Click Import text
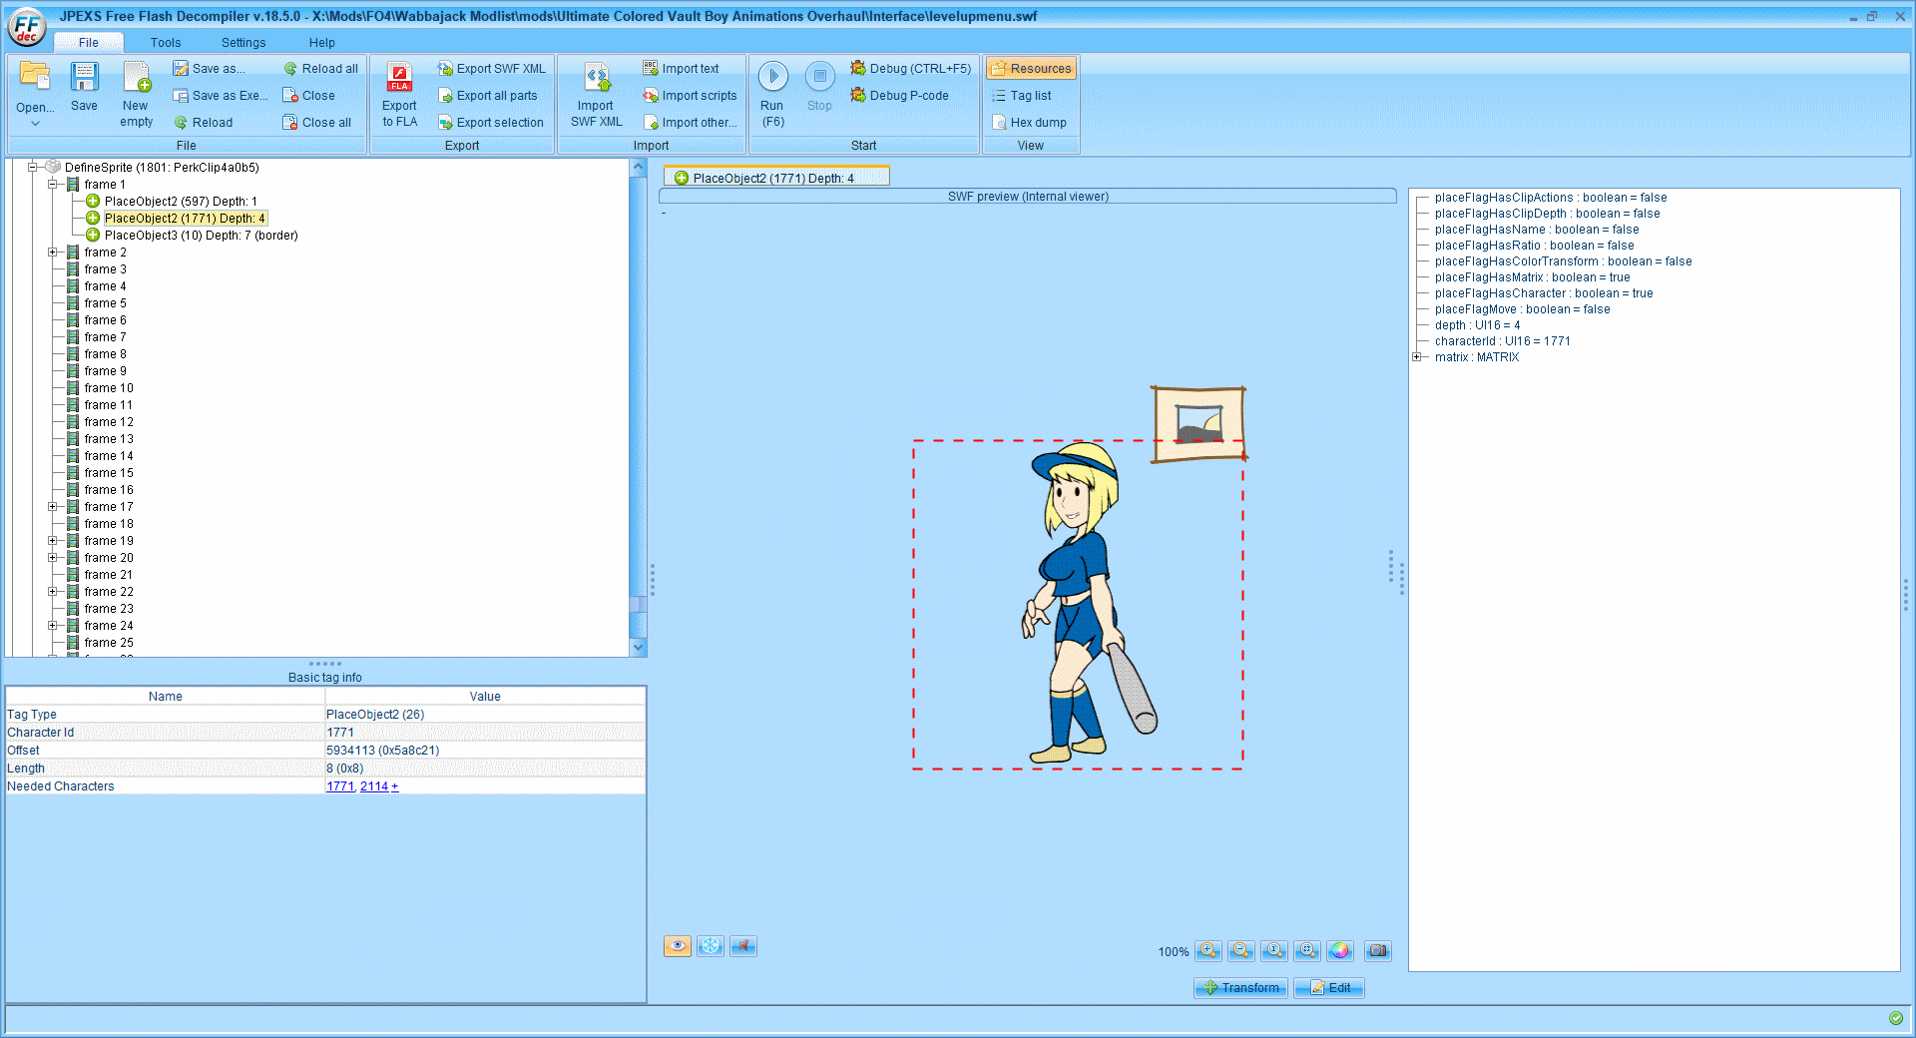The width and height of the screenshot is (1916, 1038). 681,69
